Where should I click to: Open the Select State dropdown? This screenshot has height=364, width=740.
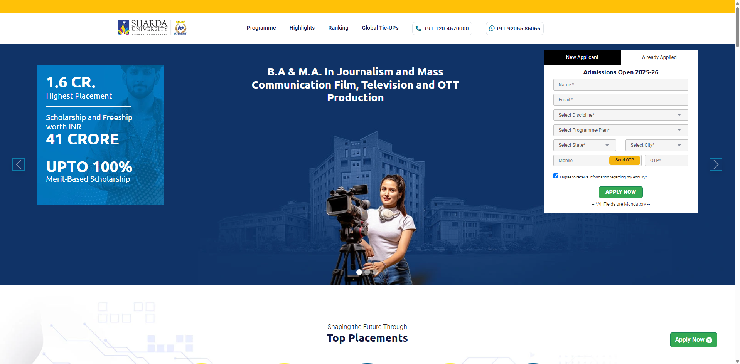point(584,145)
